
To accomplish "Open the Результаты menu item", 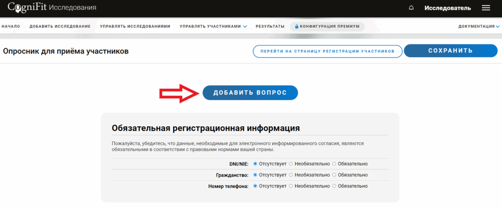I will coord(270,26).
